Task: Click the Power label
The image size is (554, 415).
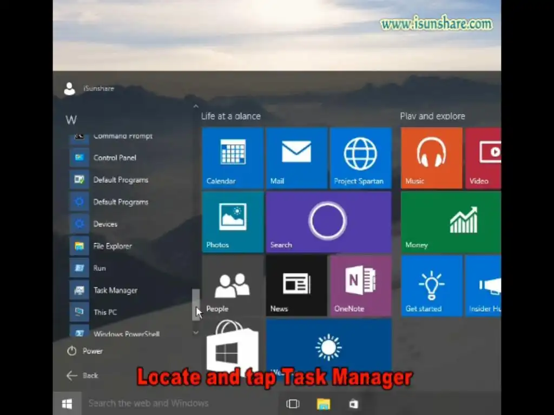Action: [93, 351]
